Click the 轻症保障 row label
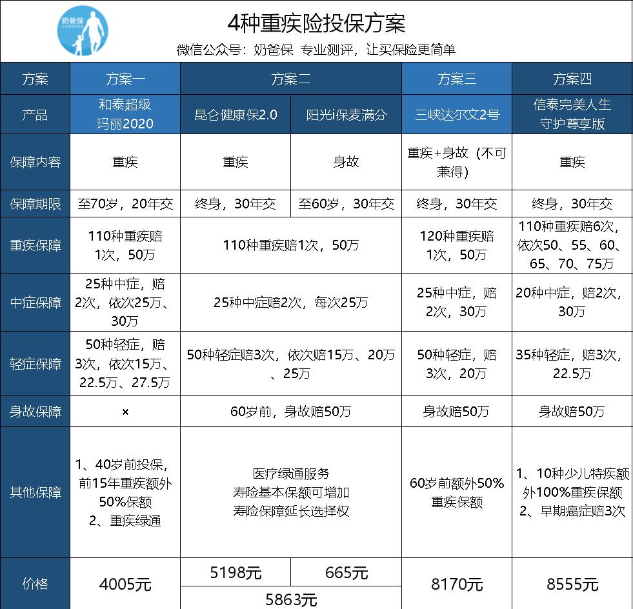The image size is (633, 609). pos(35,364)
